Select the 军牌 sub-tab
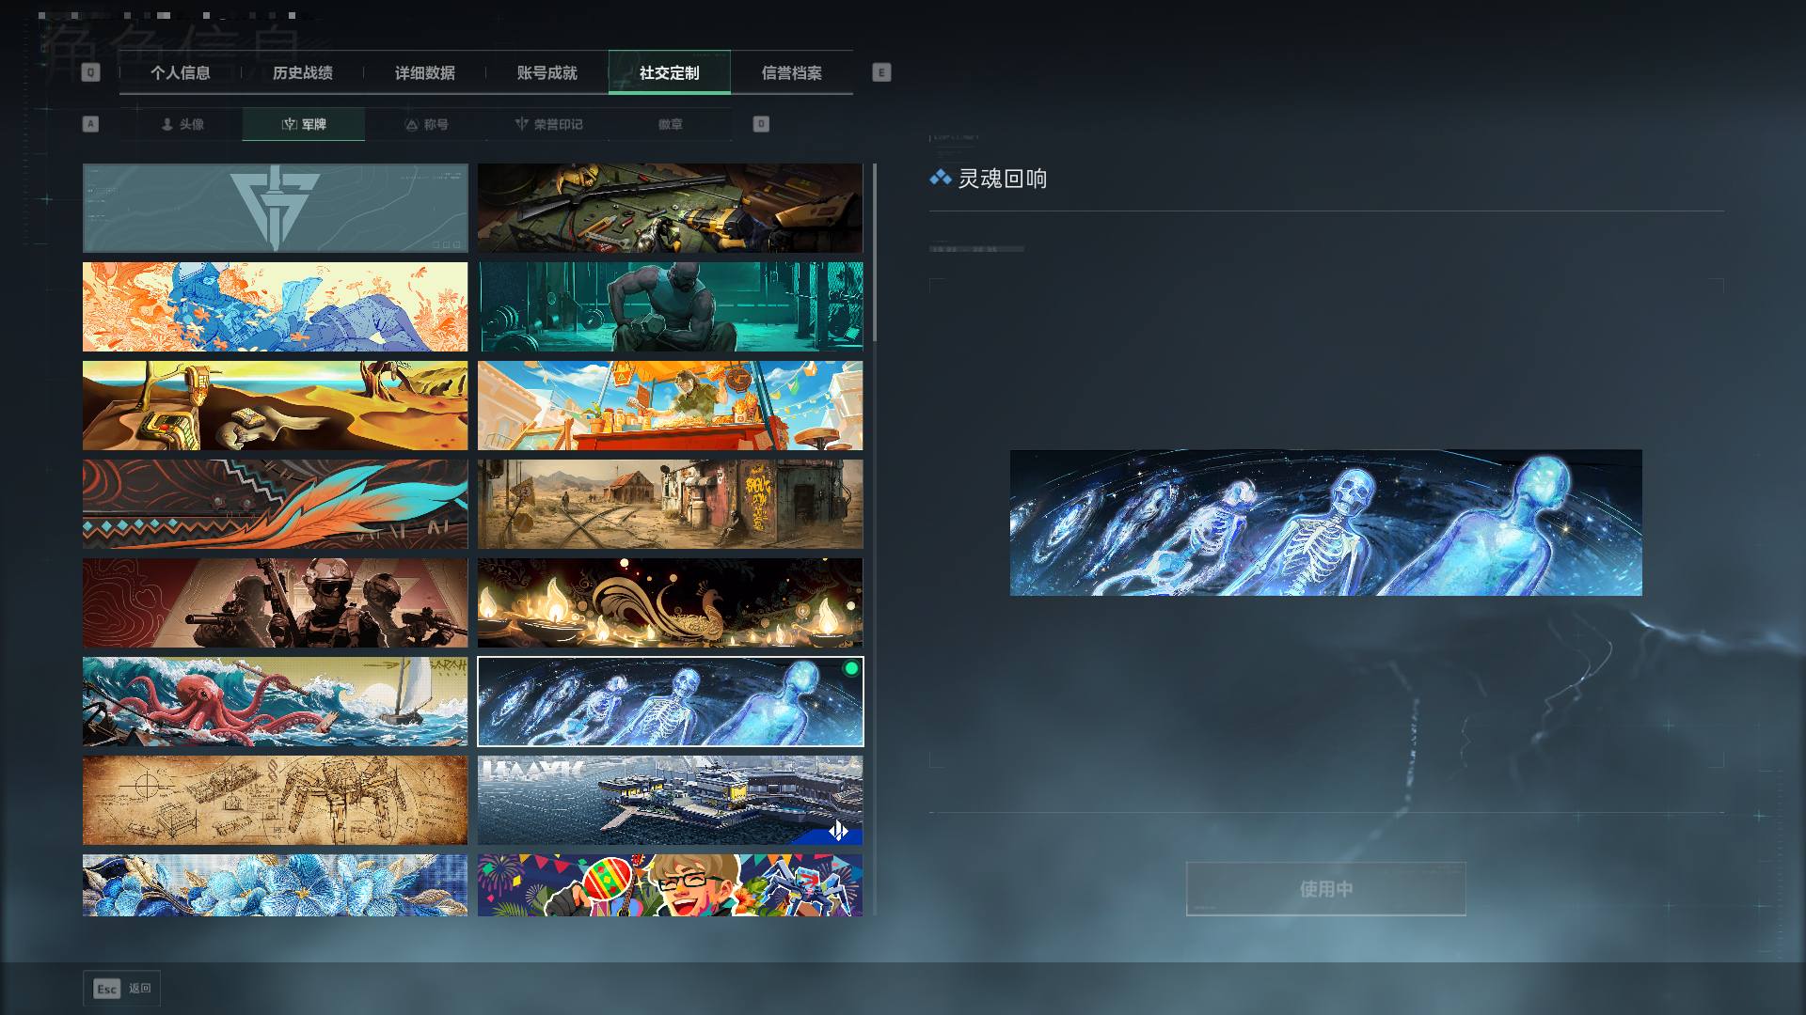 click(304, 124)
